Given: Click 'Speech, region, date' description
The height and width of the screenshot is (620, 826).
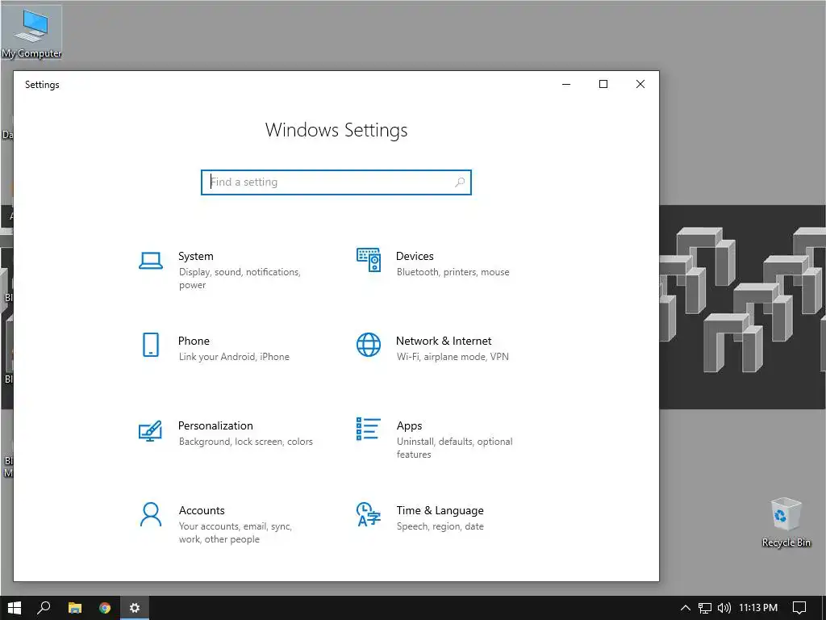Looking at the screenshot, I should coord(440,526).
